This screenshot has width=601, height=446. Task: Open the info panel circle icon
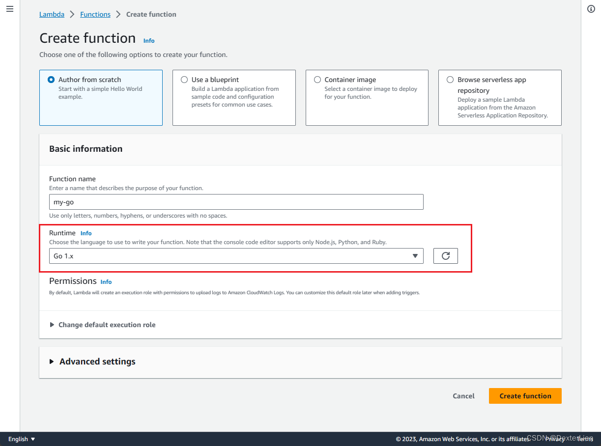(x=591, y=9)
